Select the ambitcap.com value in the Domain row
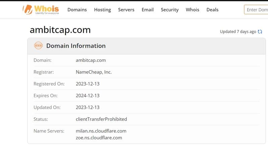Screen dimensions: 268x147 [x=91, y=60]
